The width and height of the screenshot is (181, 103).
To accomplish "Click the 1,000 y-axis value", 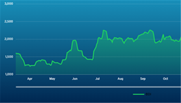I will pyautogui.click(x=9, y=74).
